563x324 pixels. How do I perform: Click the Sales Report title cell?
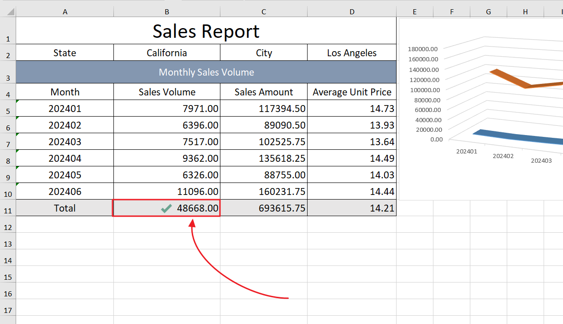coord(206,30)
